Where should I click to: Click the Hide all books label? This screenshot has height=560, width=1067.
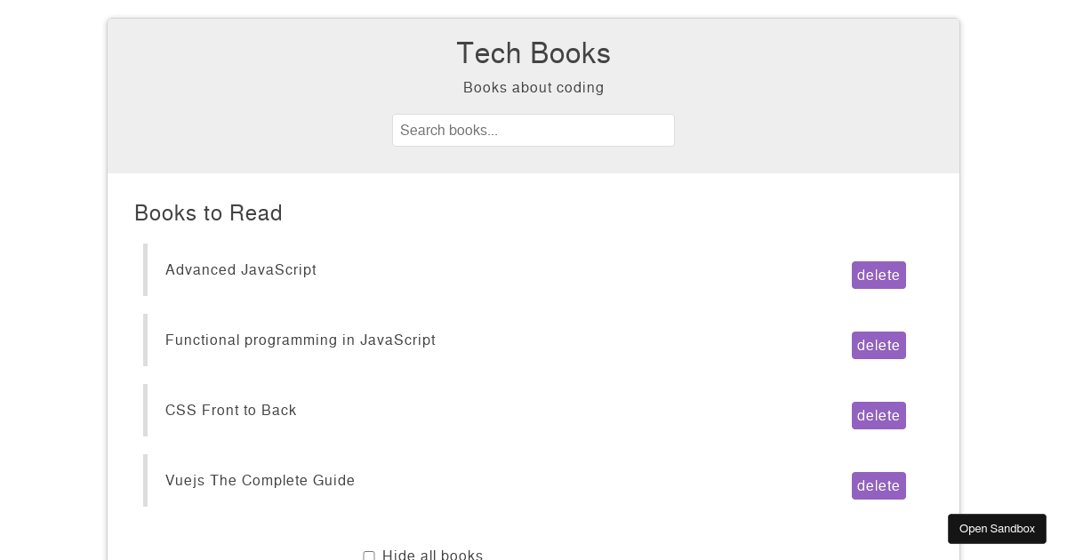433,555
